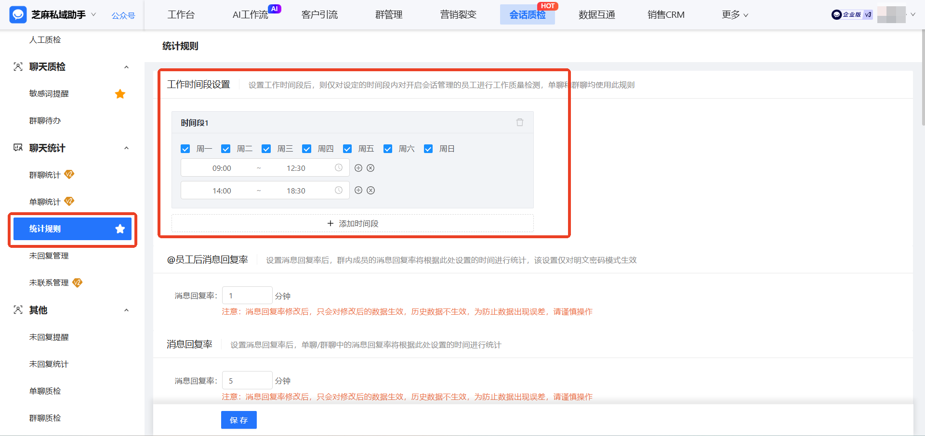Open the 更多 dropdown menu
Screen dimensions: 925x436
[x=734, y=14]
